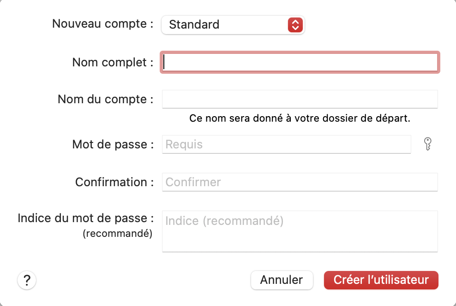Click the Nom complet label

pos(113,62)
